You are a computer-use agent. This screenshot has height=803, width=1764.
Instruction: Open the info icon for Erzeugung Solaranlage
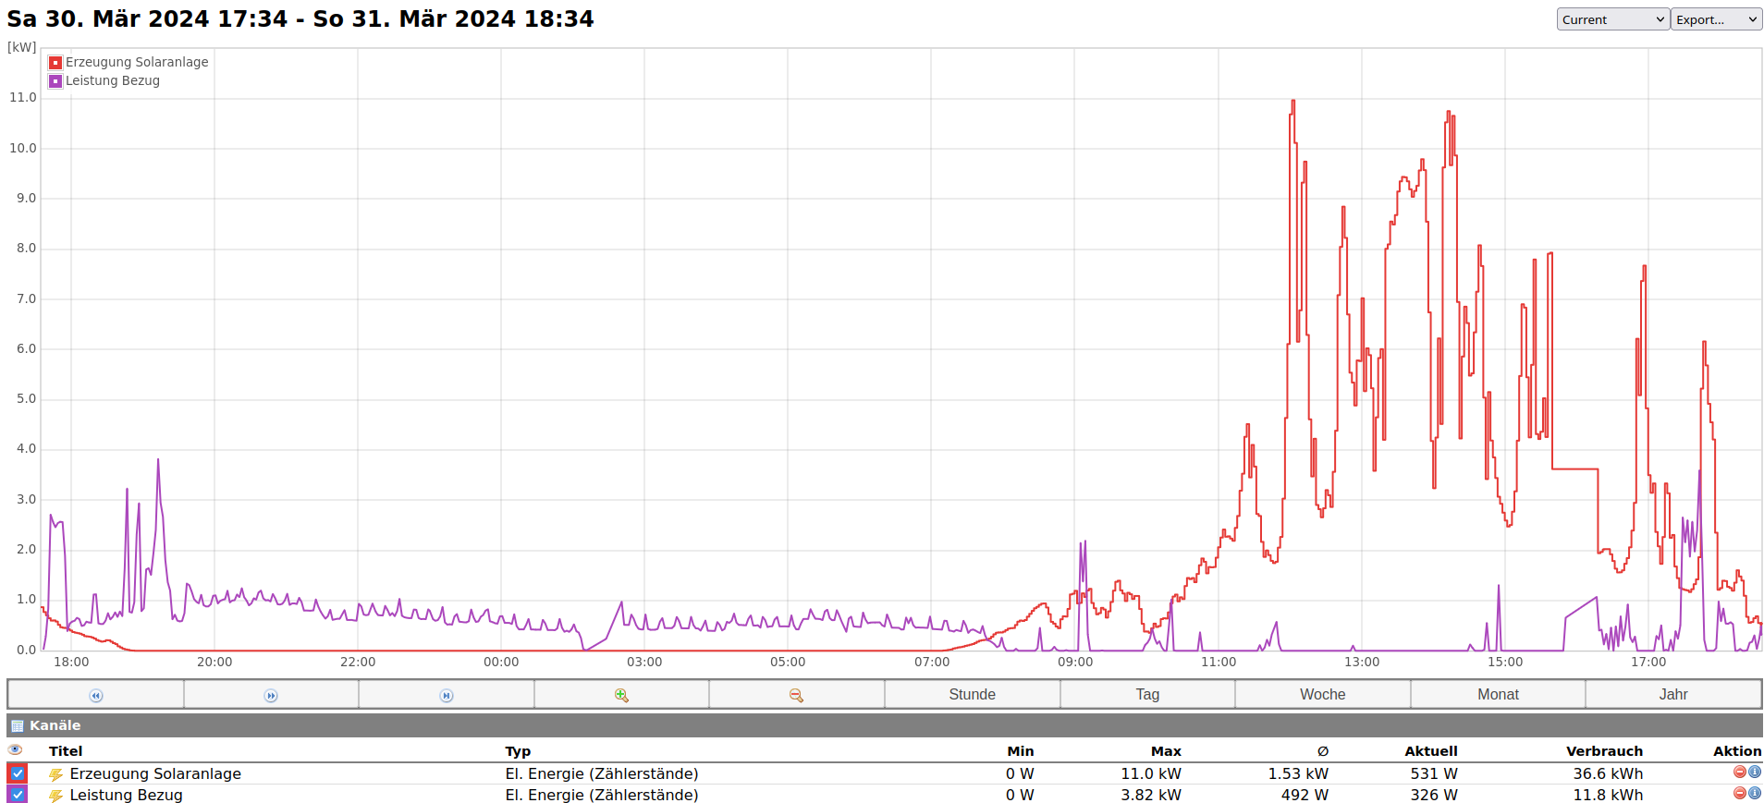[1754, 773]
